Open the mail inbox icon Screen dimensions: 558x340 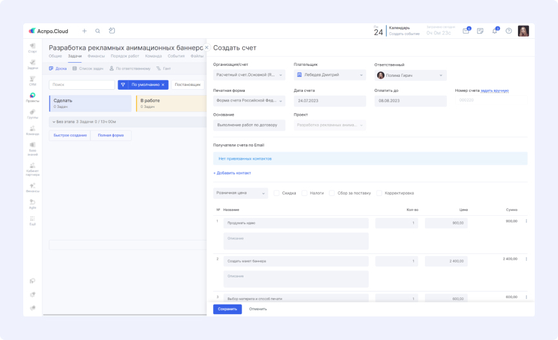466,31
